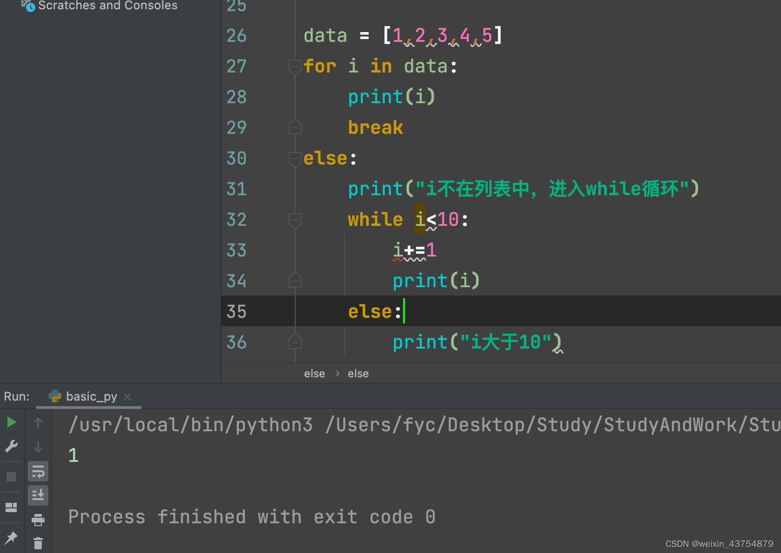Click console output value '1'
This screenshot has width=781, height=553.
coord(73,455)
